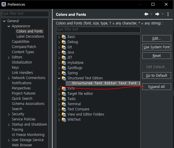Image resolution: width=174 pixels, height=148 pixels.
Task: Click the Text Compare folder icon
Action: [64, 109]
